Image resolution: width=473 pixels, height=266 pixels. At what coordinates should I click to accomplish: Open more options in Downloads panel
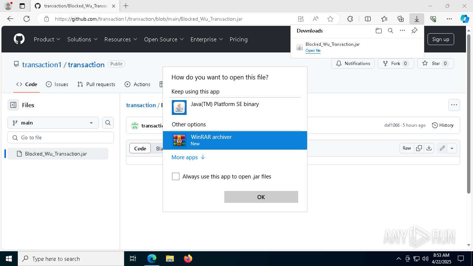click(402, 31)
